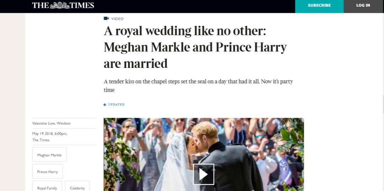Click the word TIMES in the masthead
This screenshot has height=191, width=384.
click(82, 5)
